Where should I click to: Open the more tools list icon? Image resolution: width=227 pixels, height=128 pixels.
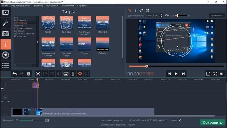pos(6,65)
